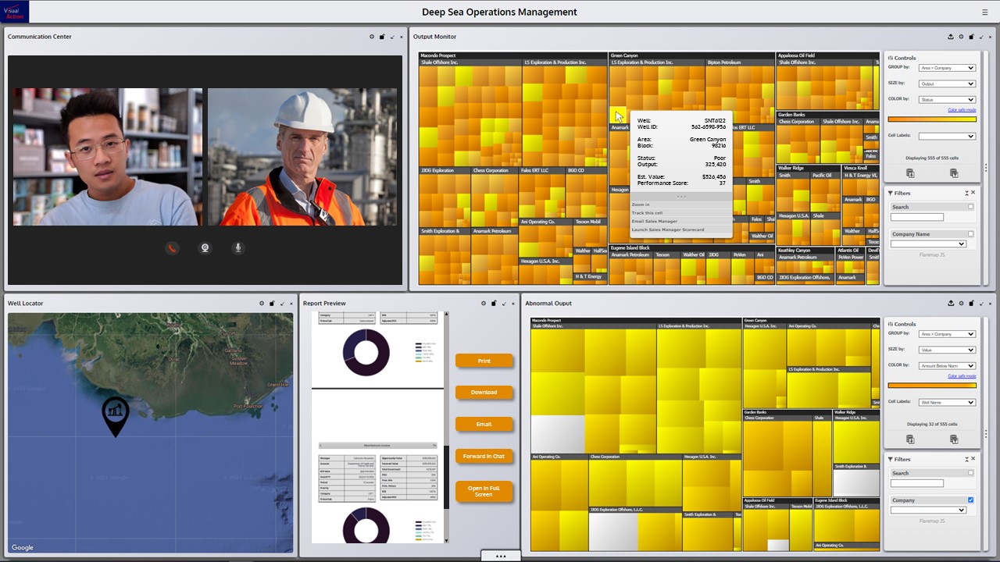Click the vertical dots handle beside Output Monitor controls
This screenshot has height=562, width=1000.
tap(986, 168)
